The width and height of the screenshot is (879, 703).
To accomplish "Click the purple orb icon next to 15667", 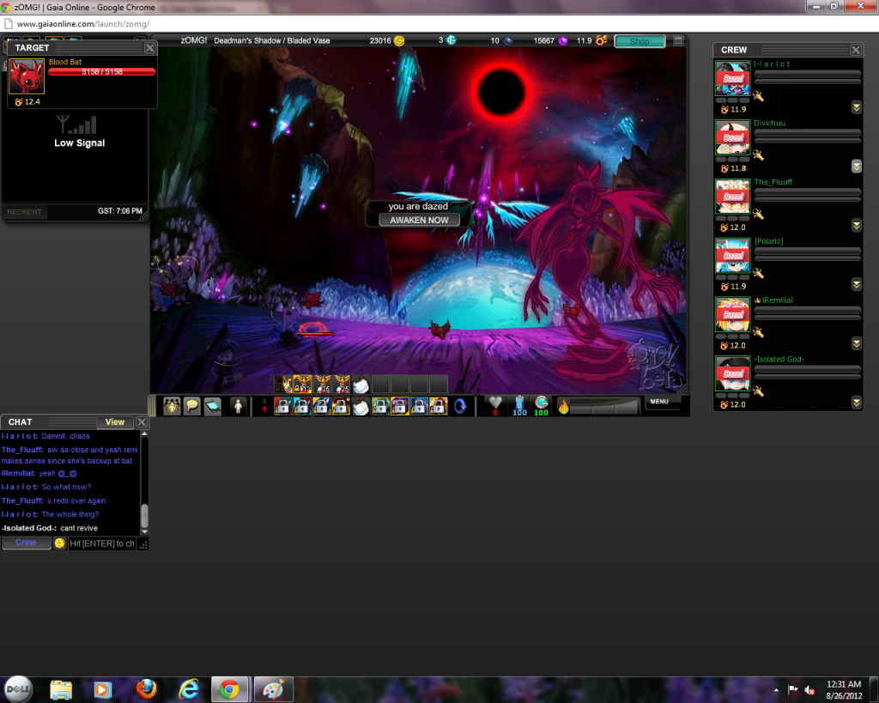I will pyautogui.click(x=563, y=40).
